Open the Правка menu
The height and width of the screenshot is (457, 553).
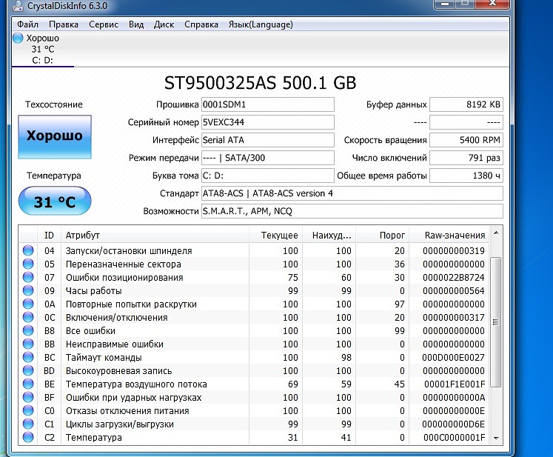[64, 24]
